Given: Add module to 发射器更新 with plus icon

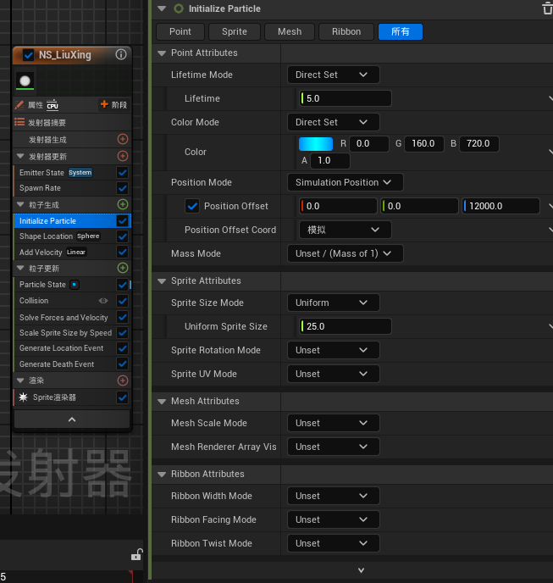Looking at the screenshot, I should (x=123, y=156).
